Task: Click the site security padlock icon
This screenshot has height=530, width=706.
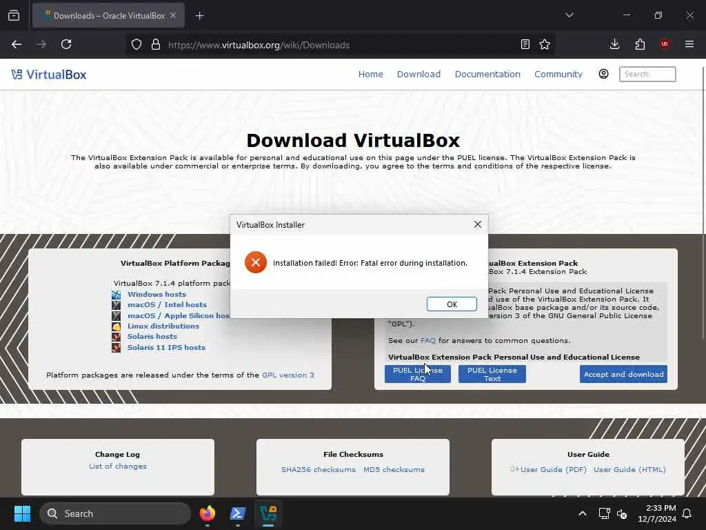Action: (155, 45)
